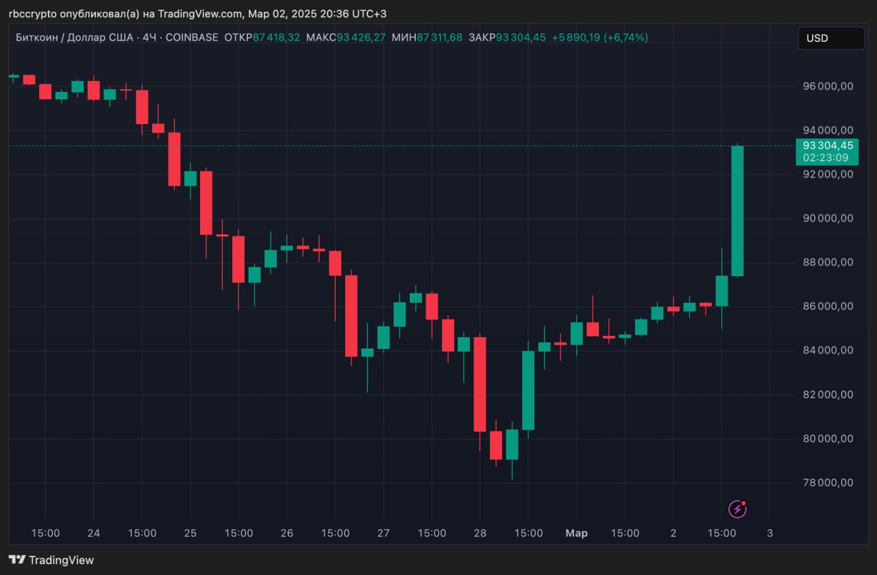Click the 96 000,00 price axis label
877x575 pixels.
click(x=828, y=86)
